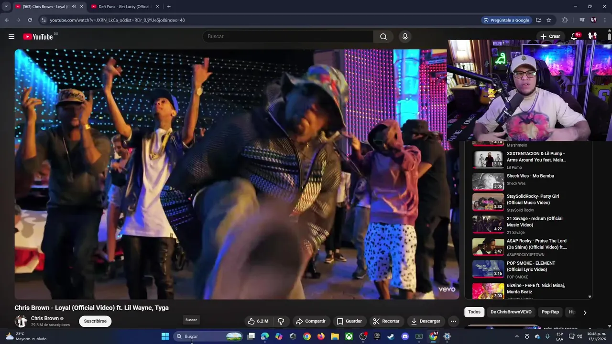The height and width of the screenshot is (344, 612).
Task: Open Discord from the taskbar
Action: [405, 336]
